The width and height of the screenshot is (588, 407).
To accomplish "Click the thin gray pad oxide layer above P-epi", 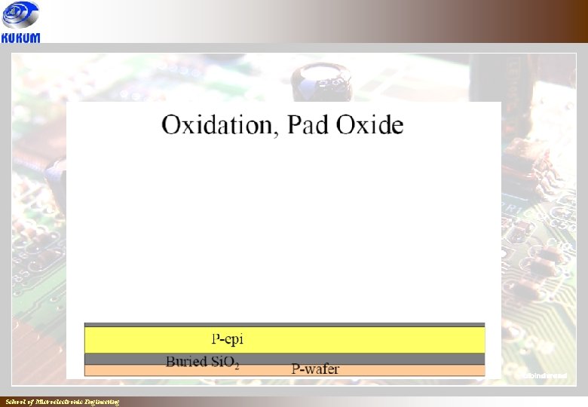I will click(x=285, y=325).
